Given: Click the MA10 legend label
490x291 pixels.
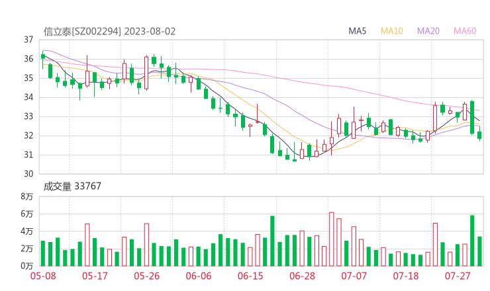Looking at the screenshot, I should pos(391,31).
